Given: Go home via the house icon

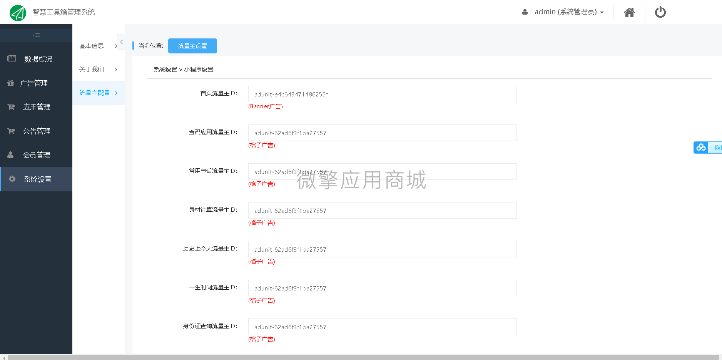Looking at the screenshot, I should (629, 12).
